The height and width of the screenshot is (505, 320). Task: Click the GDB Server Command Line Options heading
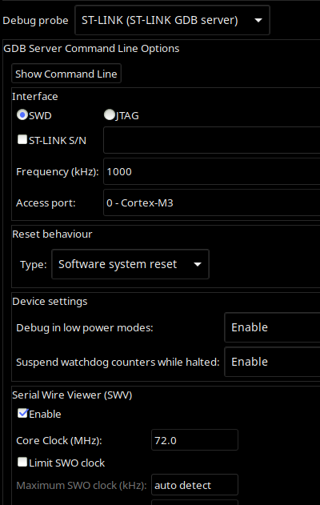tap(91, 48)
